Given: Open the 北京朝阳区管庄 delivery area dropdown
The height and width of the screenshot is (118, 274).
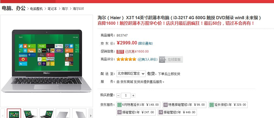Looking at the screenshot, I should click(x=131, y=74).
